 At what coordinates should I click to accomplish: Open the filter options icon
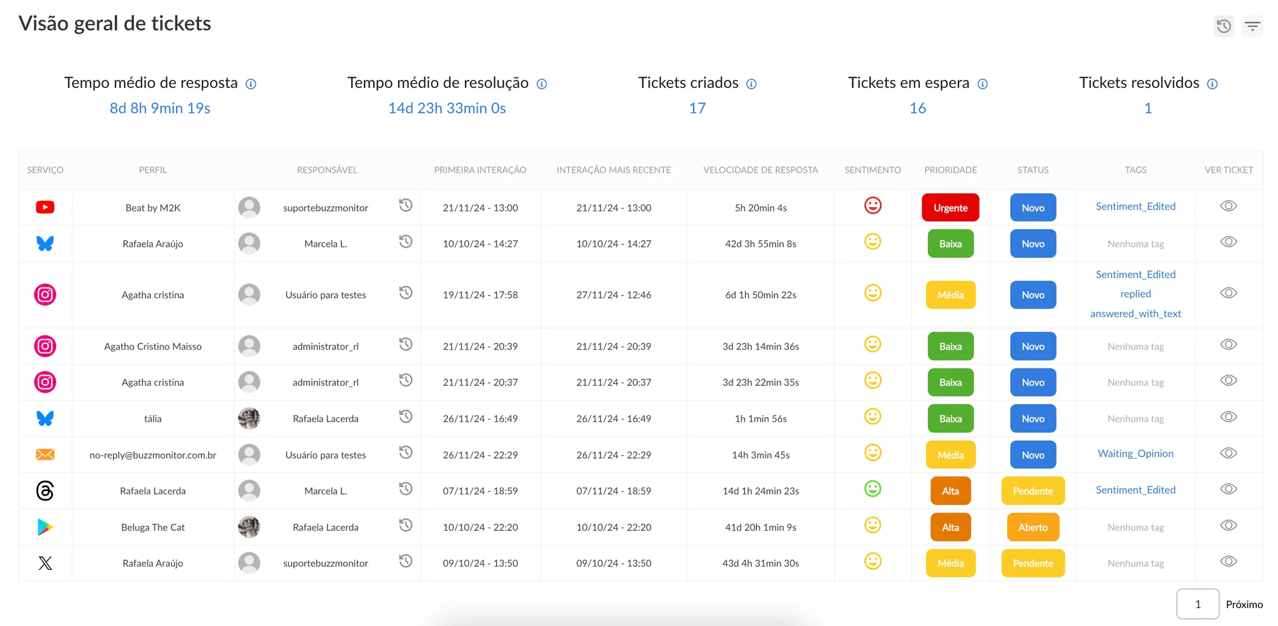click(1252, 26)
